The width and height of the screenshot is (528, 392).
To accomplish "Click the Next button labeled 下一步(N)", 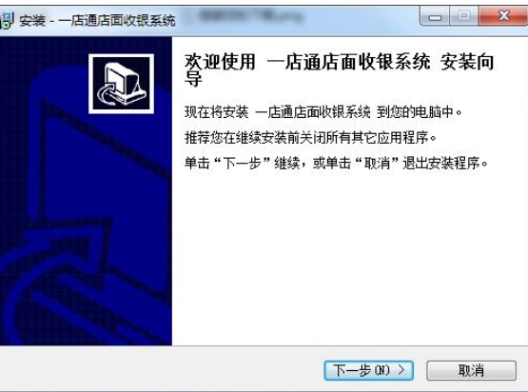I will point(369,370).
